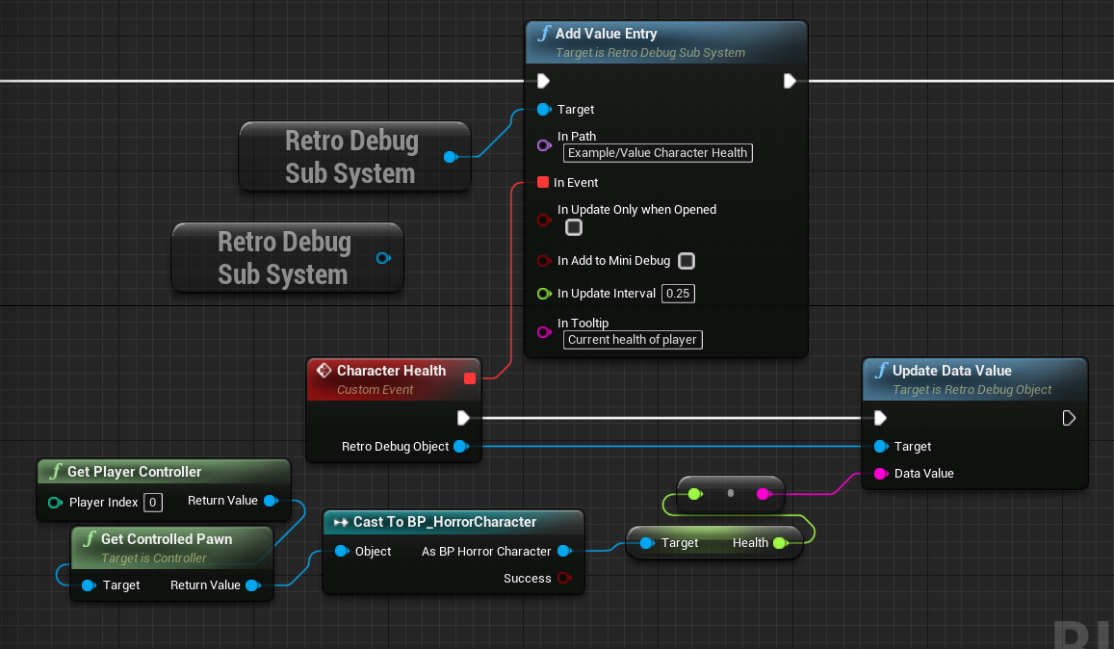Click the In Update Interval value field

pos(678,293)
